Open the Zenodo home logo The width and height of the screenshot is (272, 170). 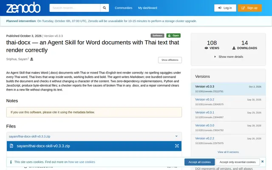point(23,8)
